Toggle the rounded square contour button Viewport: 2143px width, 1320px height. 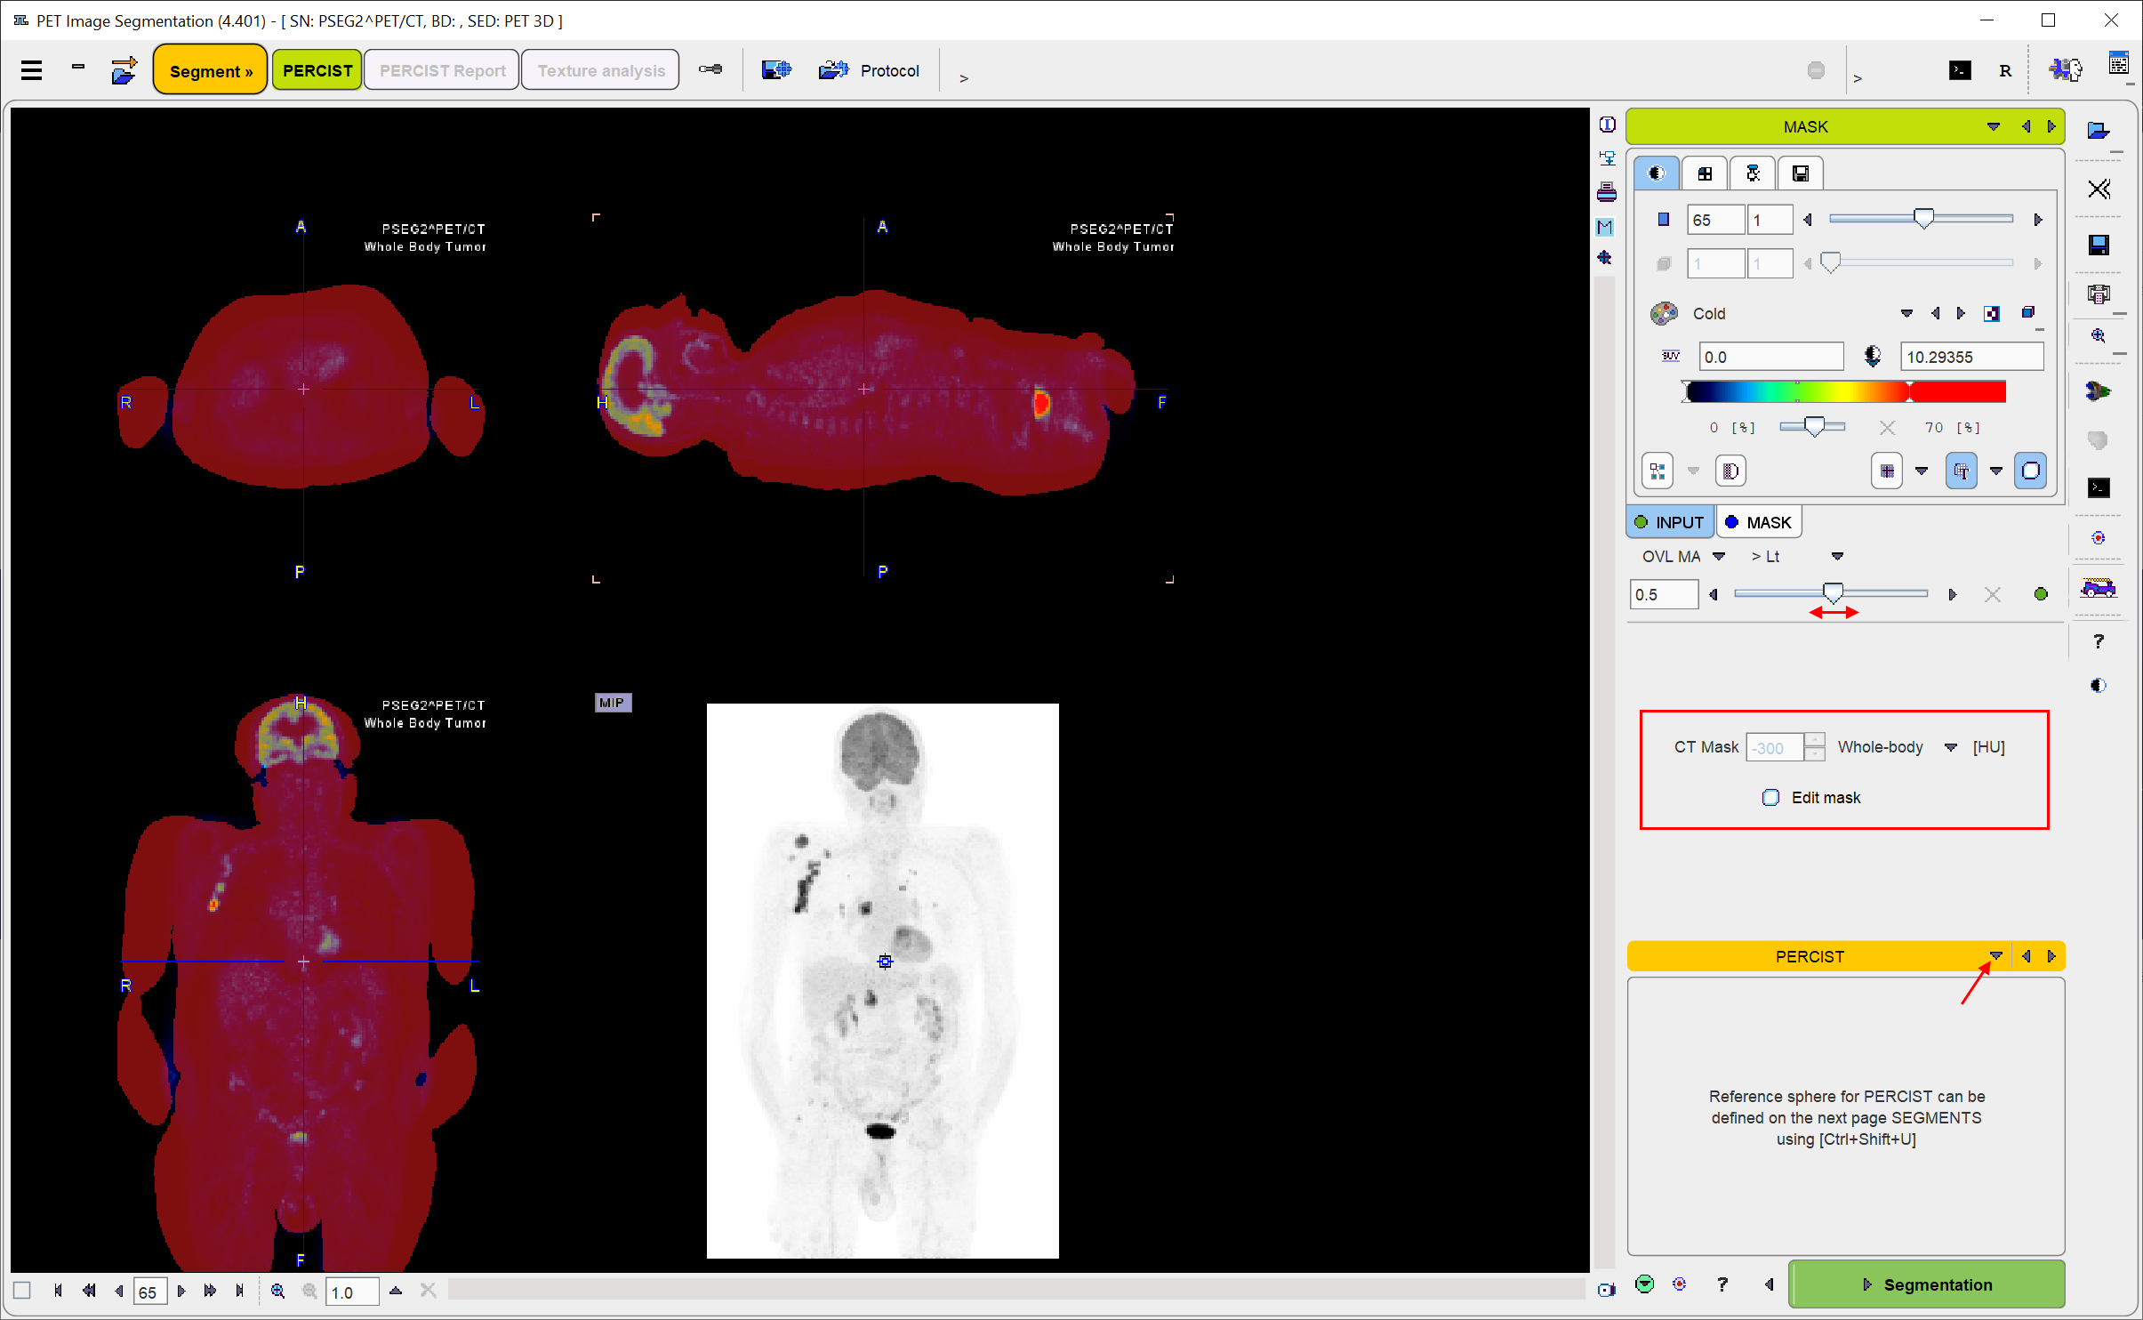click(x=2031, y=471)
